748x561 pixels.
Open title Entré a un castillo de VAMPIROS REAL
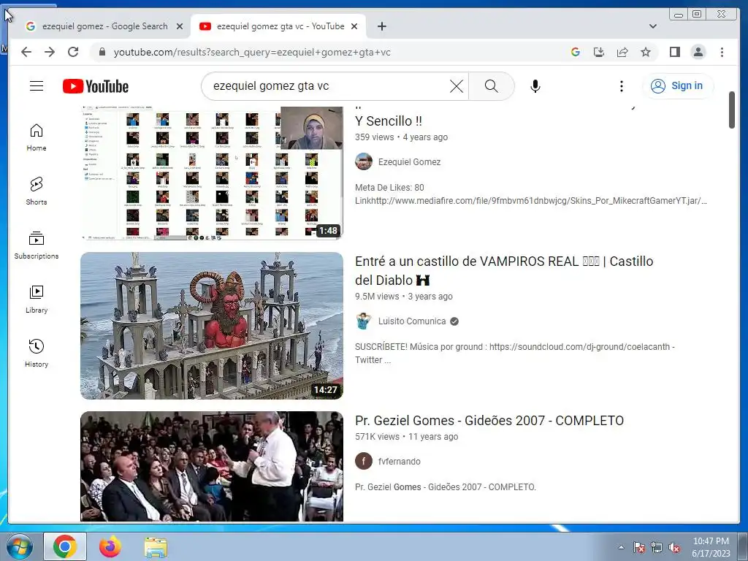[504, 270]
